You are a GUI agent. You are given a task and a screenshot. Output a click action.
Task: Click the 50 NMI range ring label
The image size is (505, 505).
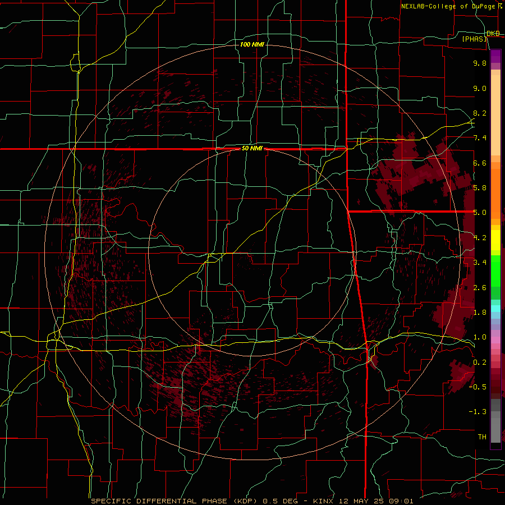tap(252, 149)
